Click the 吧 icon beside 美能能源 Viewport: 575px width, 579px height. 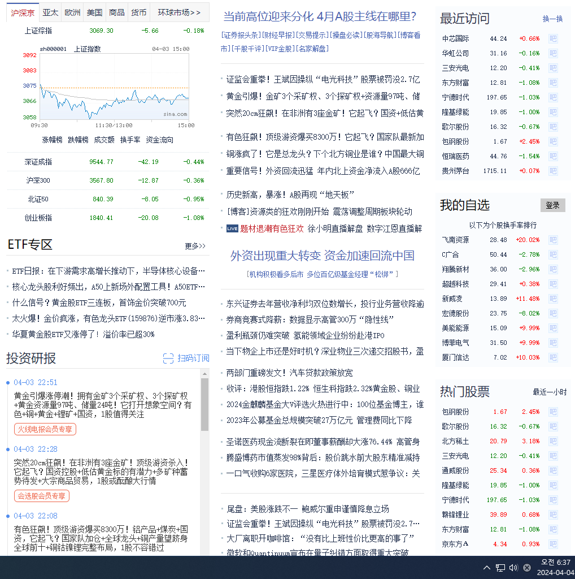coord(553,329)
